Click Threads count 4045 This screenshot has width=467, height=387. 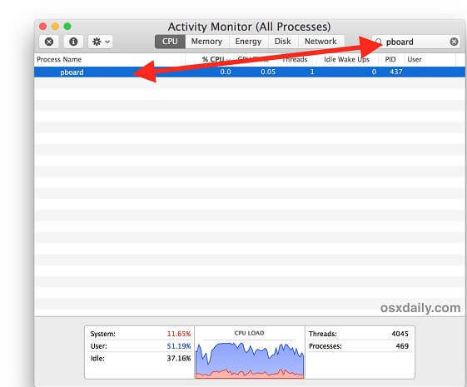point(400,334)
